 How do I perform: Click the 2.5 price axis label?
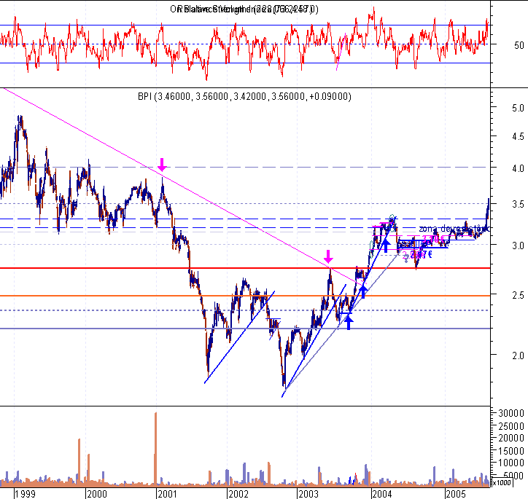518,295
